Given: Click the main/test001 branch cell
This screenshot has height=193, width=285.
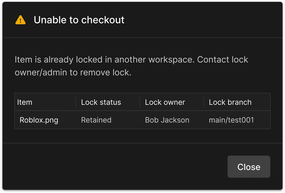Looking at the screenshot, I should [x=231, y=120].
